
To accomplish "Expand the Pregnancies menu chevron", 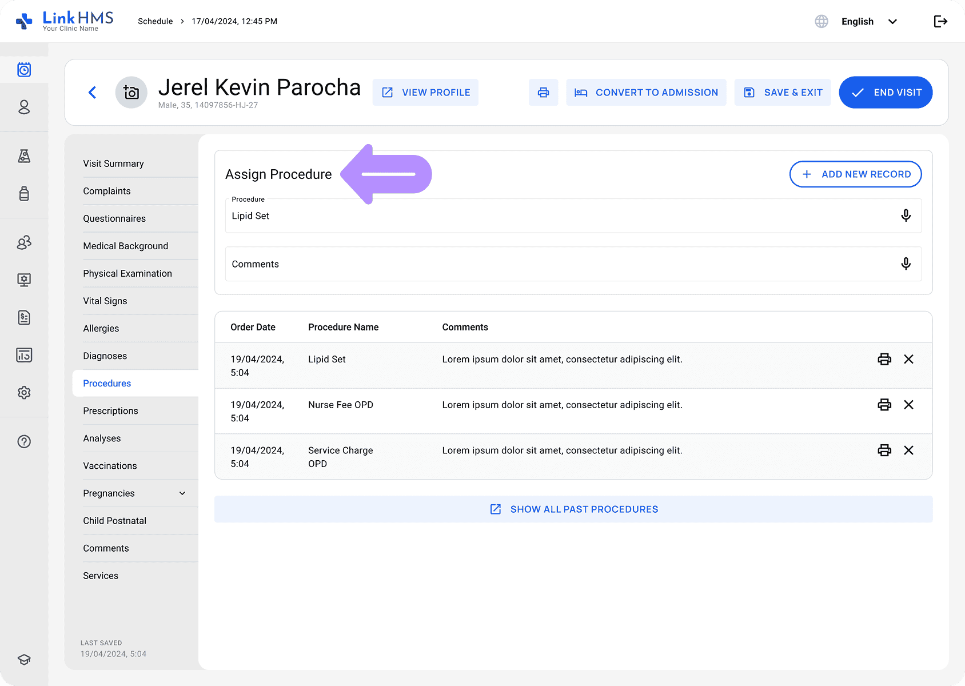I will (x=182, y=493).
